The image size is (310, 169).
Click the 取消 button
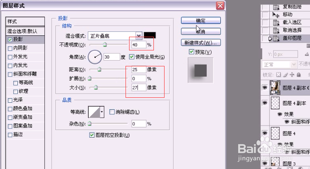pyautogui.click(x=200, y=31)
